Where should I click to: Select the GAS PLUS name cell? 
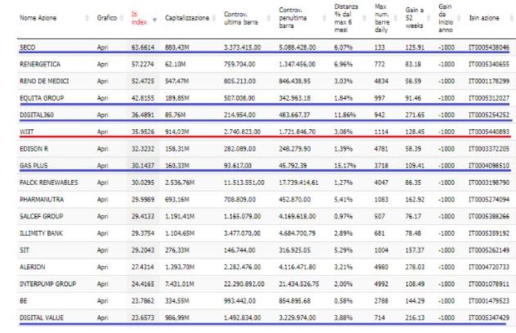pos(34,166)
